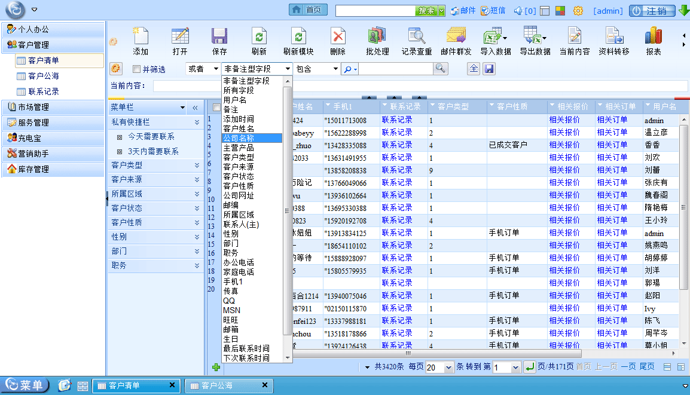Click the top search input field

[x=375, y=11]
